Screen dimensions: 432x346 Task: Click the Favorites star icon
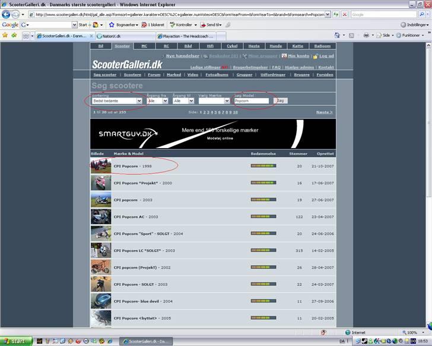click(x=5, y=36)
